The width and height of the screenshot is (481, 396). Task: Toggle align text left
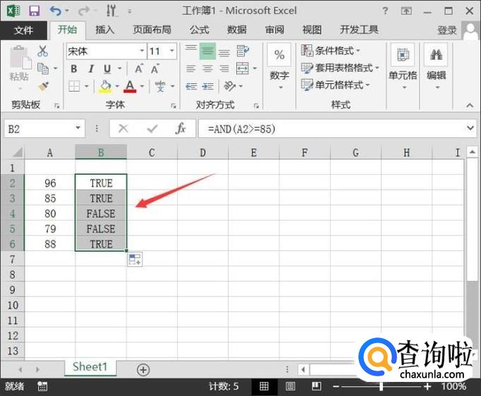click(x=191, y=68)
